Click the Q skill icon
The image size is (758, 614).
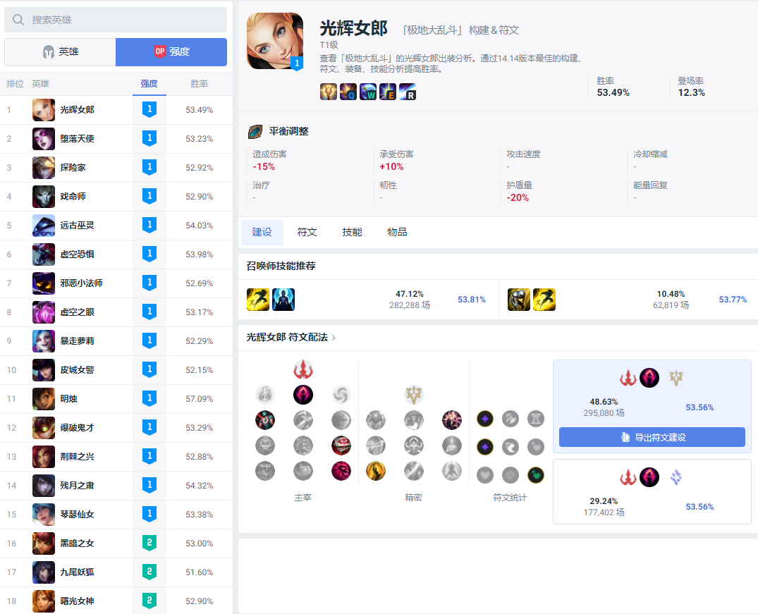pos(348,92)
